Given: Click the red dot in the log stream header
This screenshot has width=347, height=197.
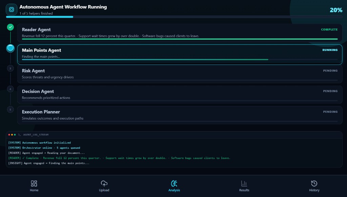Looking at the screenshot, I should pos(9,135).
